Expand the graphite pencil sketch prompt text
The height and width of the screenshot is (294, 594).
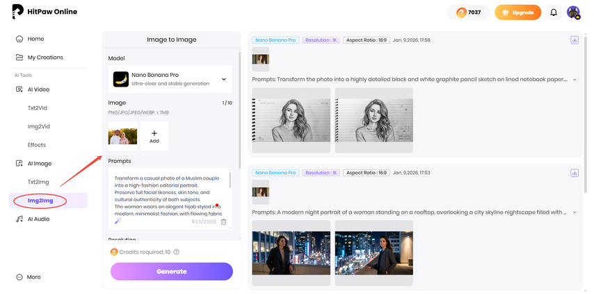point(575,80)
